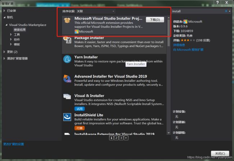The height and width of the screenshot is (161, 234).
Task: Click scroll up arrow of results list
Action: pos(168,18)
